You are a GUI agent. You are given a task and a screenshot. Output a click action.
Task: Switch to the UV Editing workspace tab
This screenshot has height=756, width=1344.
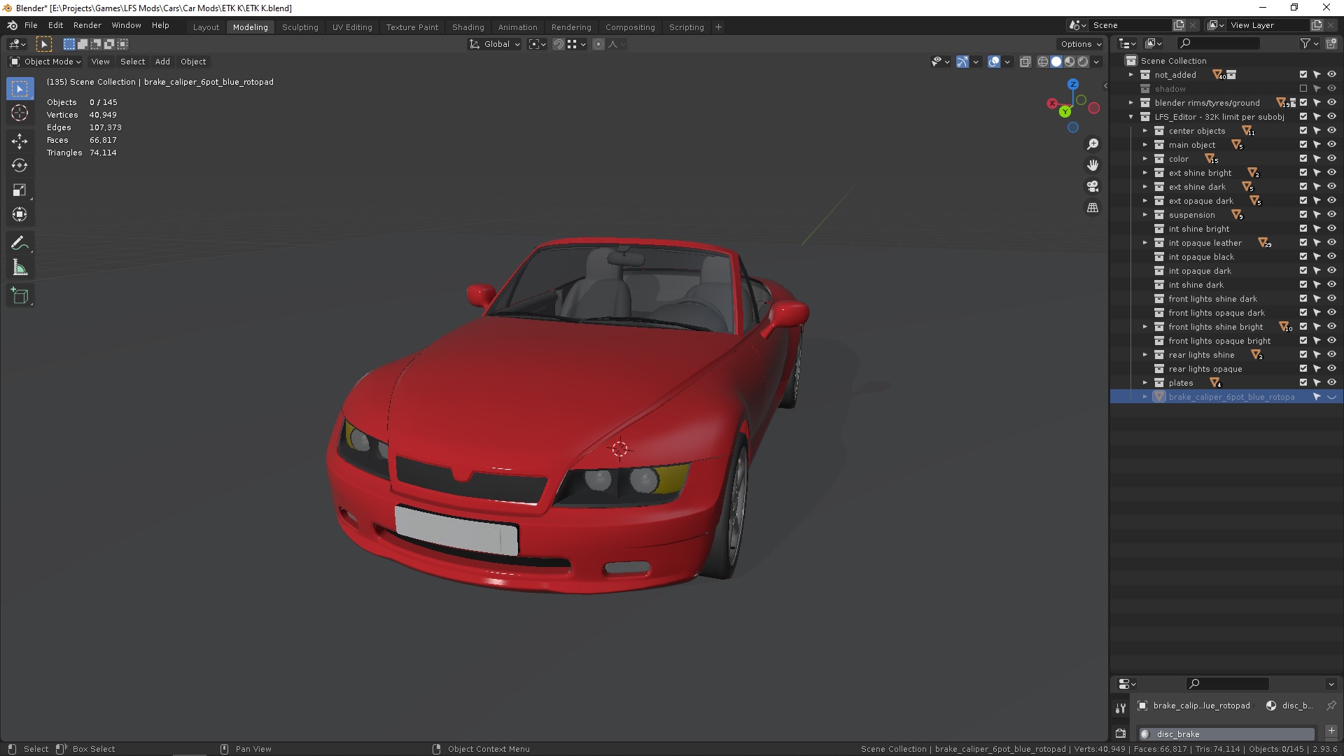(352, 27)
